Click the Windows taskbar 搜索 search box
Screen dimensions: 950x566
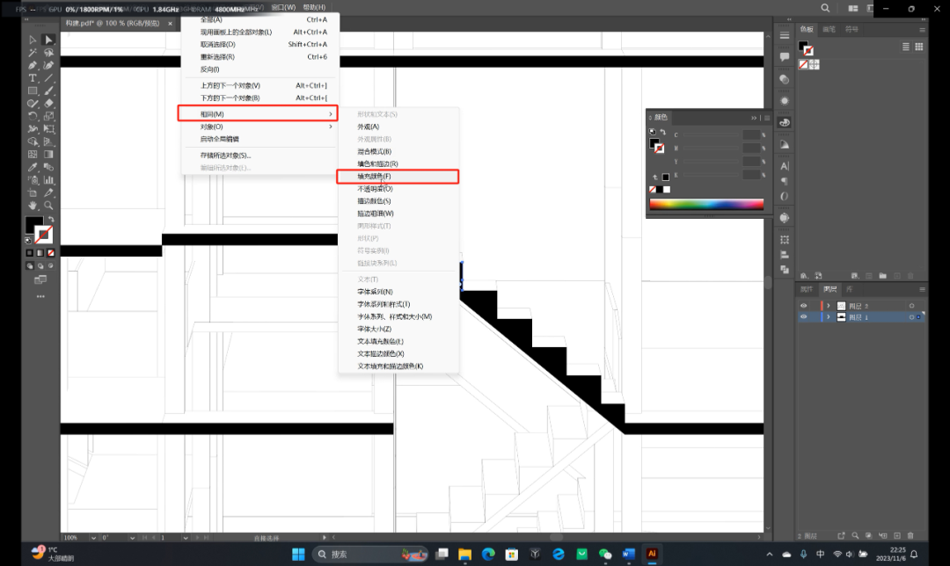[370, 554]
